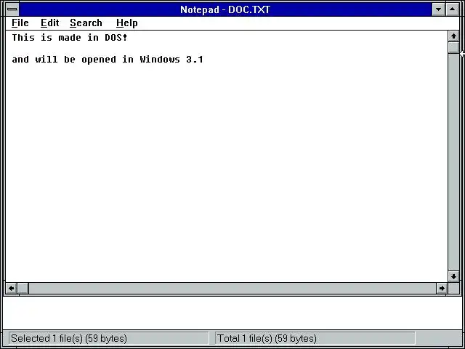Open the Search menu
Image resolution: width=465 pixels, height=349 pixels.
click(86, 23)
